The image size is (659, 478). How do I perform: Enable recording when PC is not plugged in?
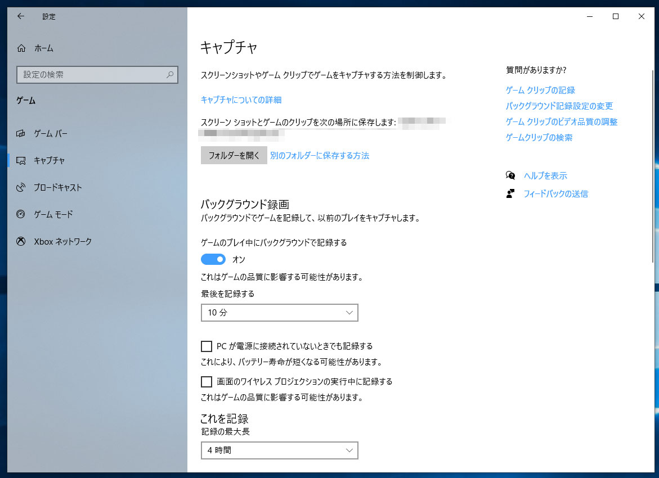click(206, 346)
